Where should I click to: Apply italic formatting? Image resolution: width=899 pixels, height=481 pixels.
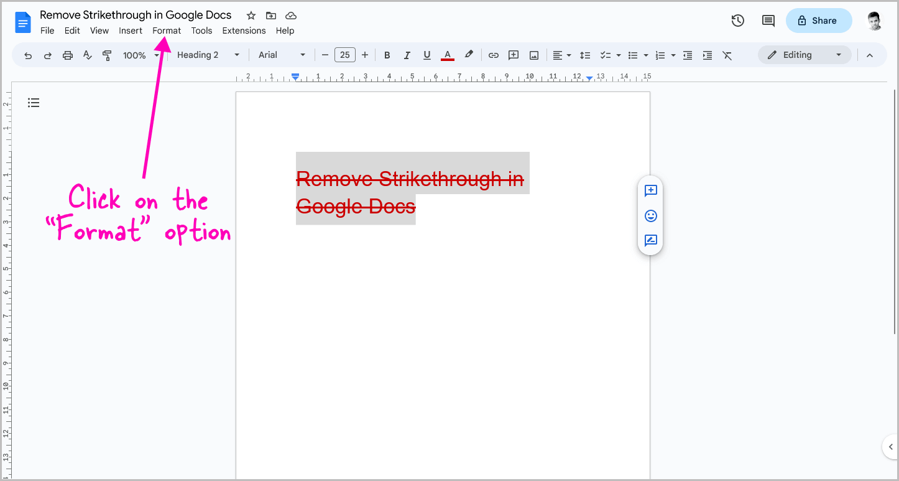tap(407, 55)
